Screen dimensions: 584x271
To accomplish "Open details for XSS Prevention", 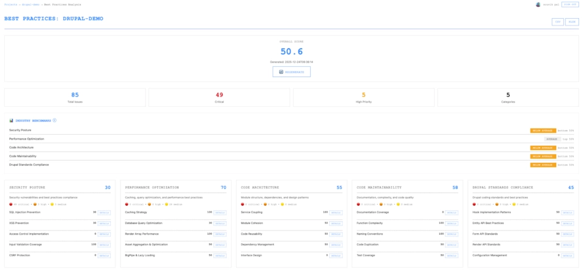I will (104, 224).
